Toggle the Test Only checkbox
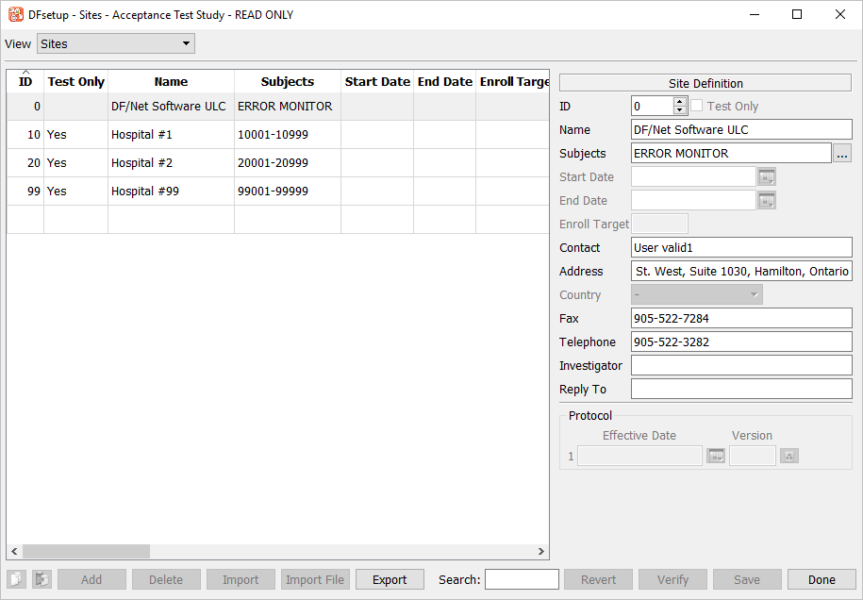 [698, 107]
